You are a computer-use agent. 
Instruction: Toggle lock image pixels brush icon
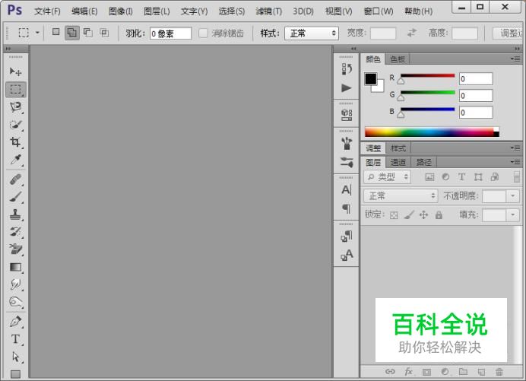tap(409, 215)
